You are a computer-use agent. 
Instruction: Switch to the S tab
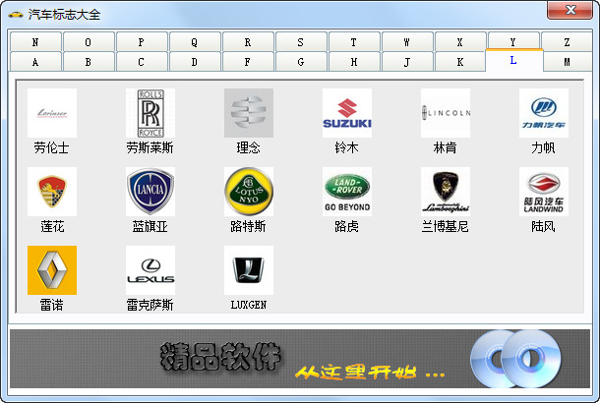(x=301, y=41)
